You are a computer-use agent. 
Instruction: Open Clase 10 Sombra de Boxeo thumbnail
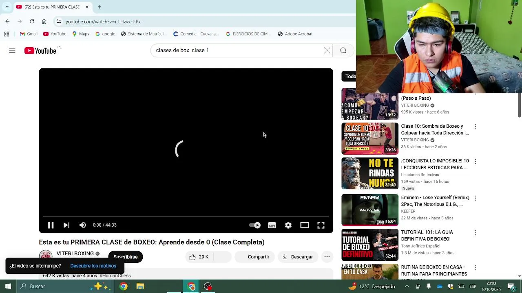pyautogui.click(x=370, y=139)
